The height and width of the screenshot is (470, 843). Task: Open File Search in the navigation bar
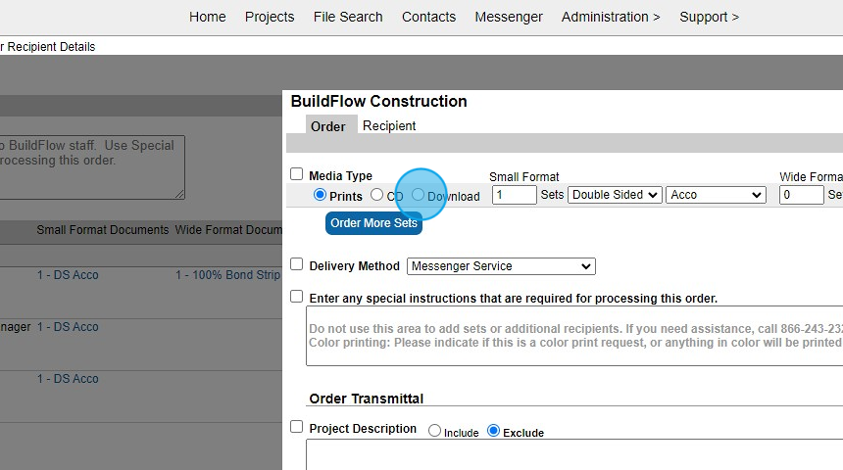348,17
